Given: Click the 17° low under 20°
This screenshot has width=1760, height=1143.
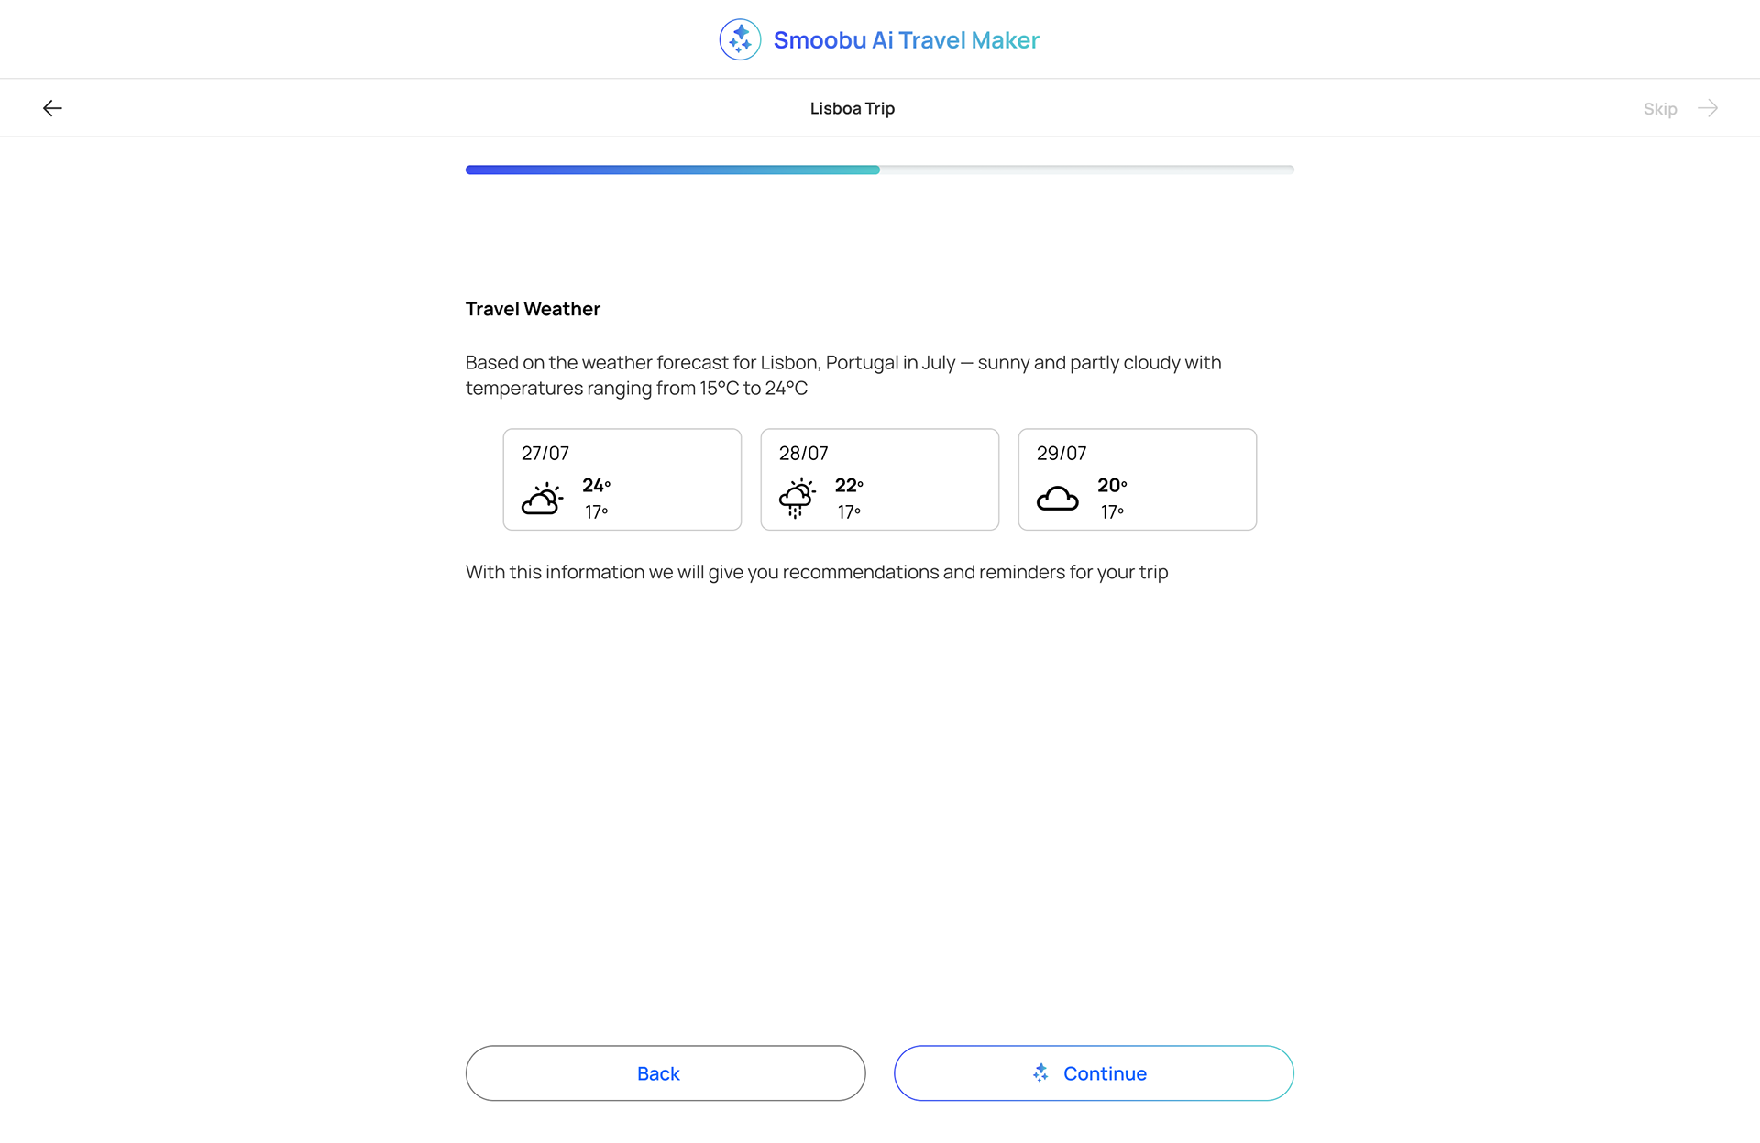Looking at the screenshot, I should pos(1112,511).
